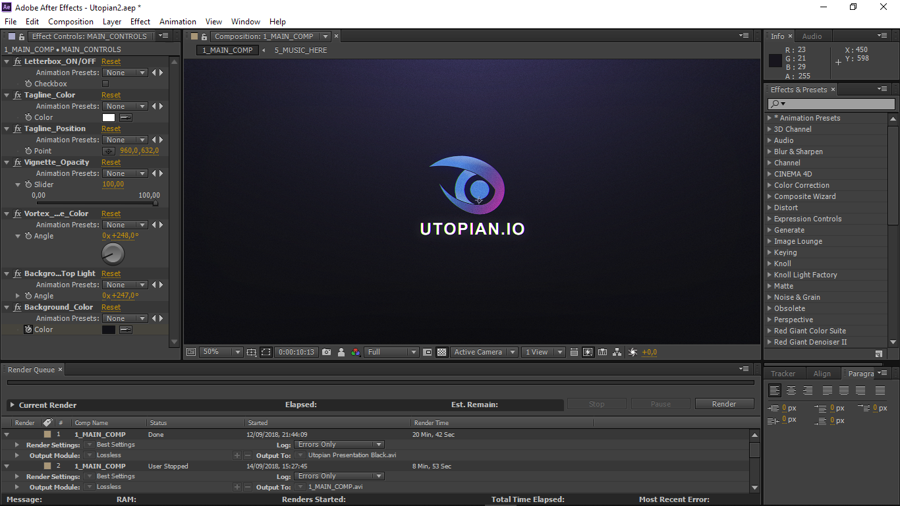Open Animation Presets dropdown for Tagline_Color
The image size is (900, 506).
tap(125, 106)
